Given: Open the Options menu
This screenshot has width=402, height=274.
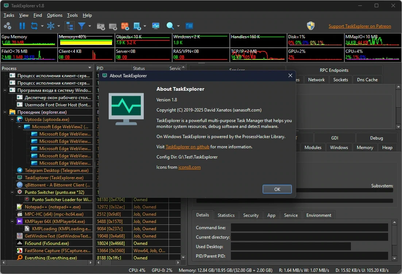Looking at the screenshot, I should 55,15.
